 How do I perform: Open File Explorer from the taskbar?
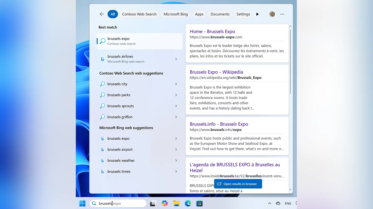pos(176,203)
